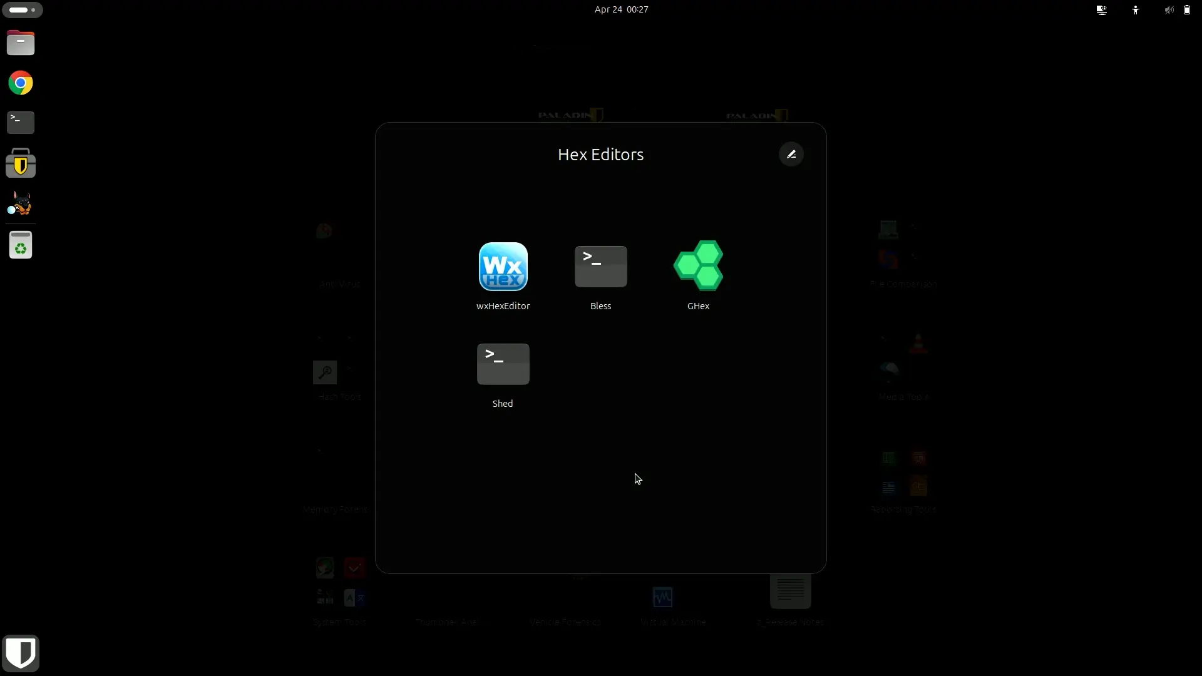Launch Google Chrome from the dock
The width and height of the screenshot is (1202, 676).
point(21,83)
